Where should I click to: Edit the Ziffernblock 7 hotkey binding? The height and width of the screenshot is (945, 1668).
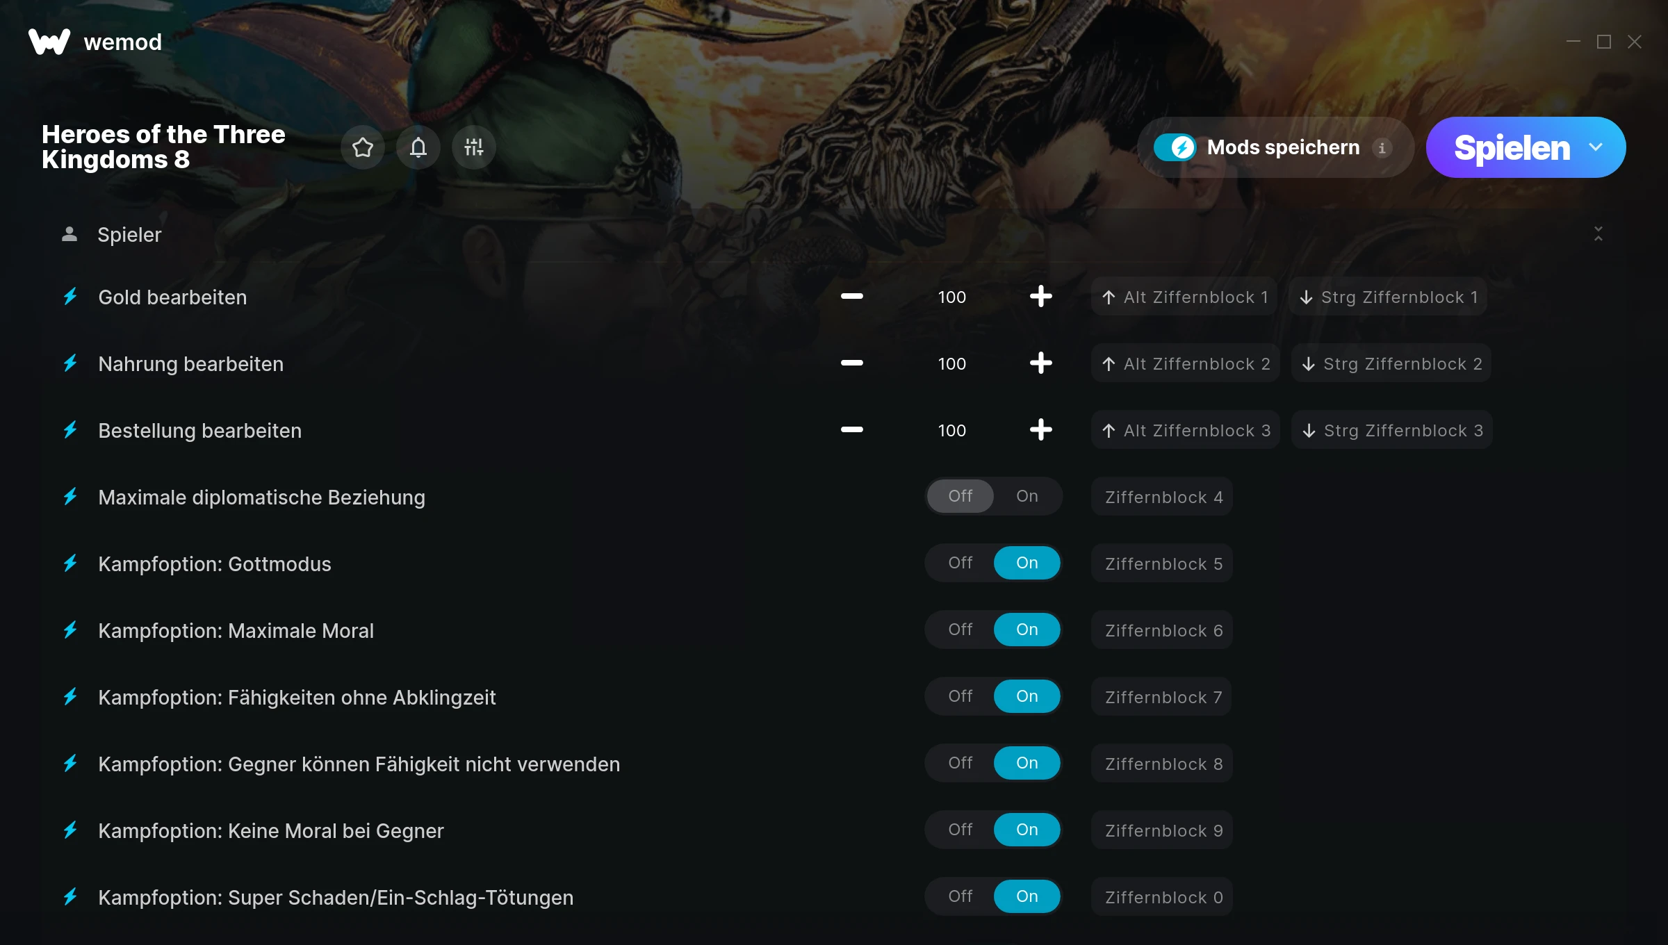pos(1162,697)
